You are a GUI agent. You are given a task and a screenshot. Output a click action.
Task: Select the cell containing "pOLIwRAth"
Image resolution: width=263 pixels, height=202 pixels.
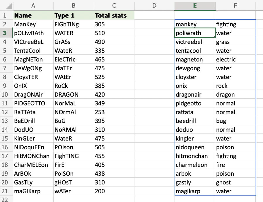click(33, 33)
